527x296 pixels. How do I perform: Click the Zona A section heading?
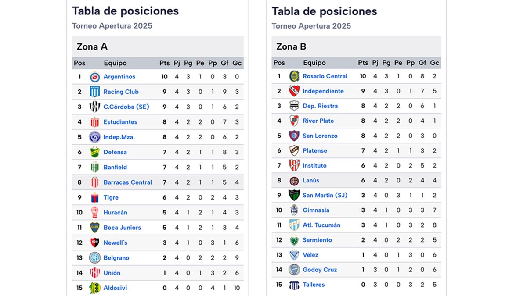(x=92, y=46)
